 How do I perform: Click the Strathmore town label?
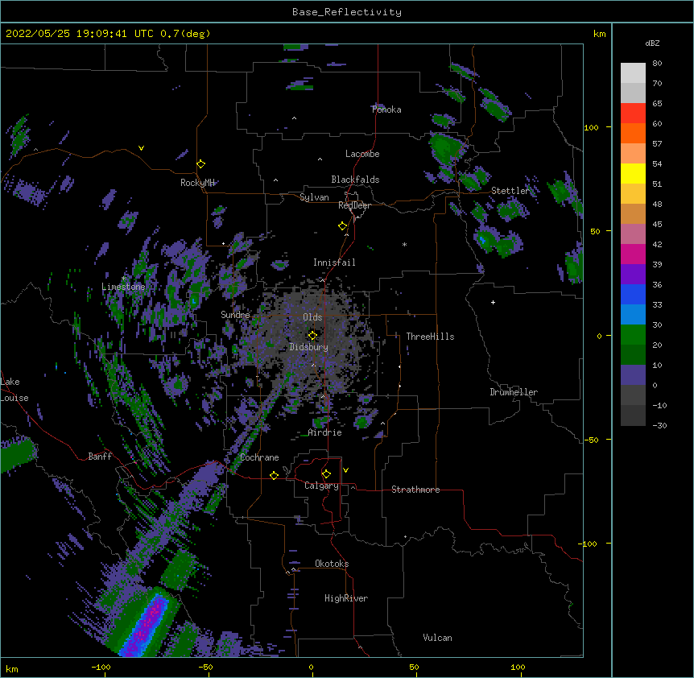pos(415,490)
